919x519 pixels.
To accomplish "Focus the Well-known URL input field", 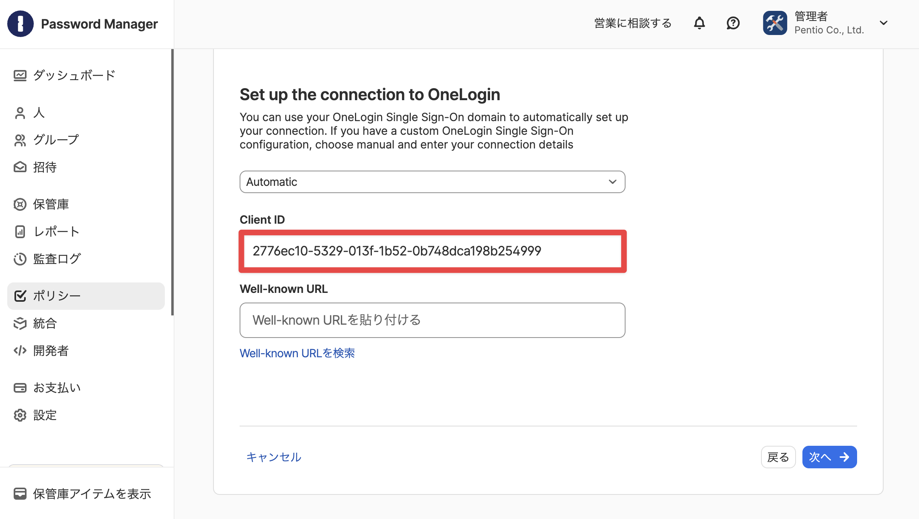I will point(432,320).
